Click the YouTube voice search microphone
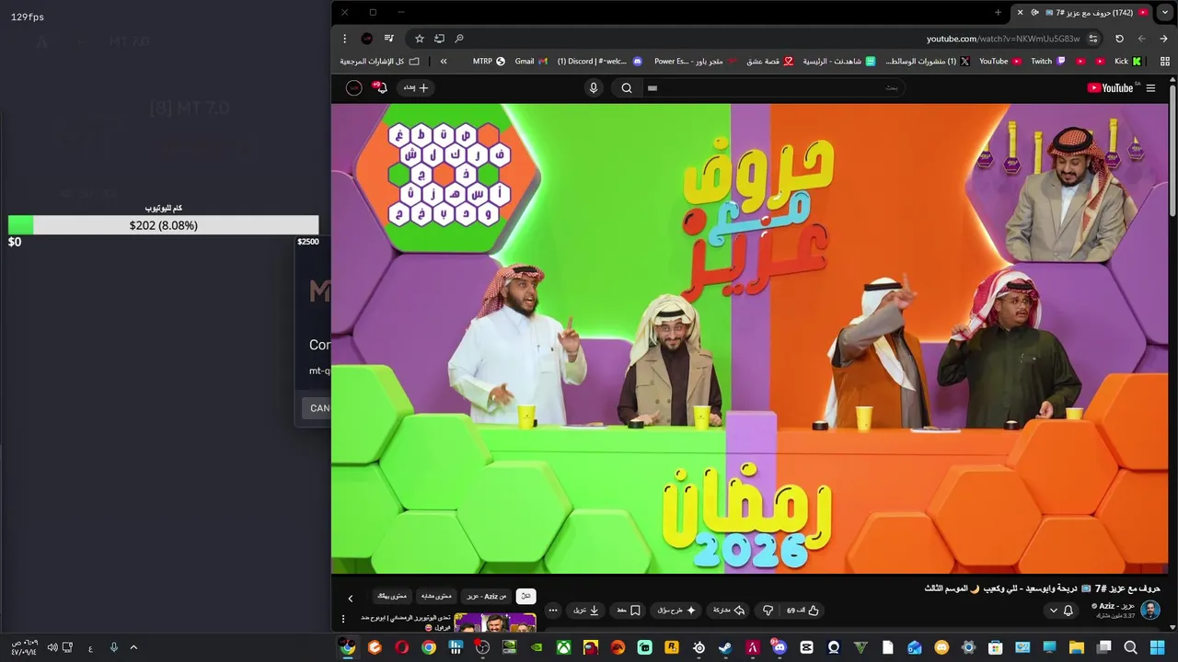The height and width of the screenshot is (662, 1178). (594, 88)
